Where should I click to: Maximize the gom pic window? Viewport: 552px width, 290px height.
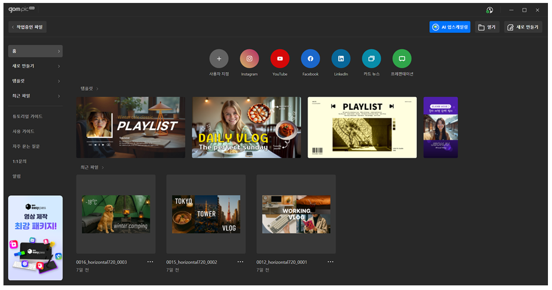coord(524,10)
